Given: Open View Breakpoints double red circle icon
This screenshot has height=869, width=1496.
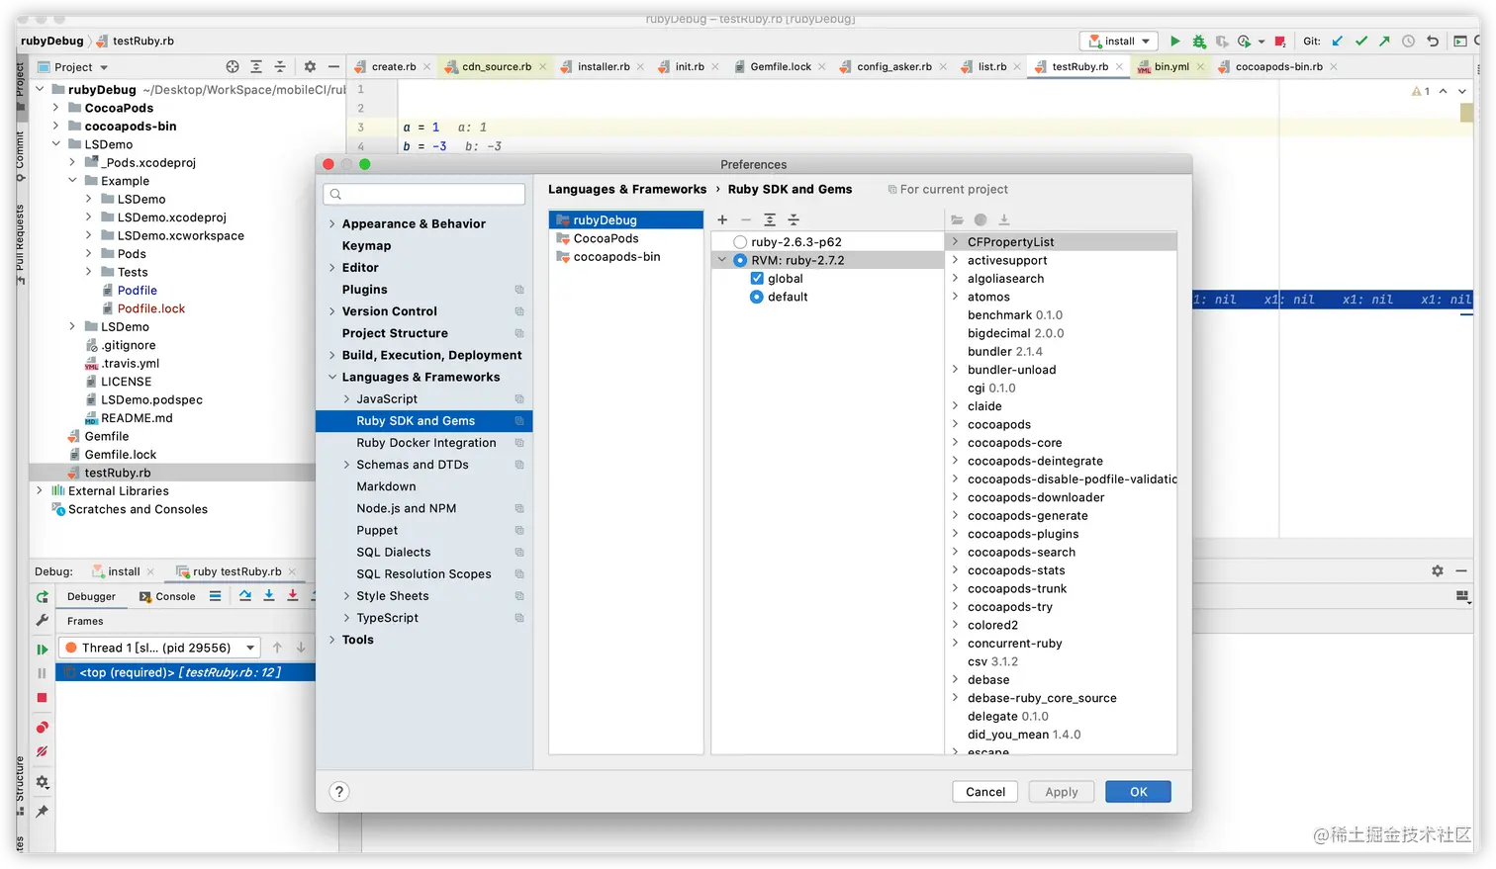Looking at the screenshot, I should click(42, 728).
